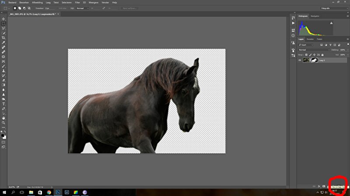Open the Properties panel icon
The image size is (350, 196).
point(293,30)
